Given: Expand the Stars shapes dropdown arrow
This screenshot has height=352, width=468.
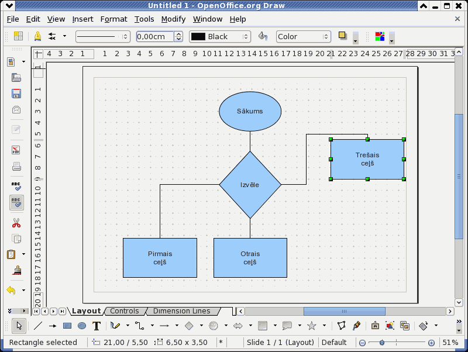Looking at the screenshot, I should [324, 326].
